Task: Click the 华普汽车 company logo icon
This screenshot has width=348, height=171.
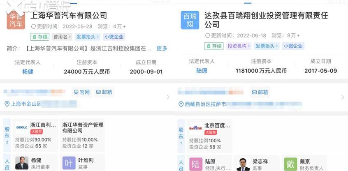Action: [16, 20]
